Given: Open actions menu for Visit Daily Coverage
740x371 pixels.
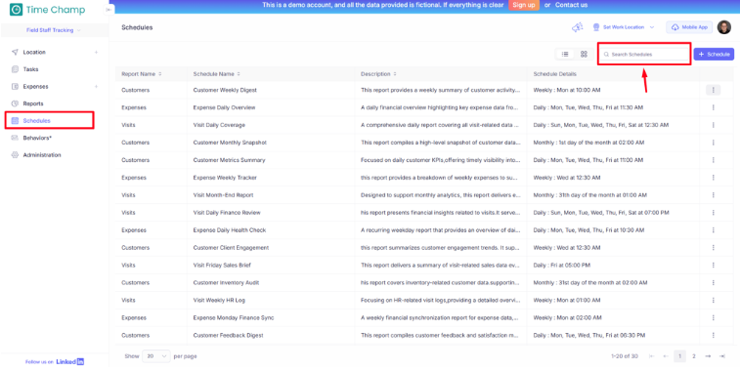Looking at the screenshot, I should pos(713,125).
